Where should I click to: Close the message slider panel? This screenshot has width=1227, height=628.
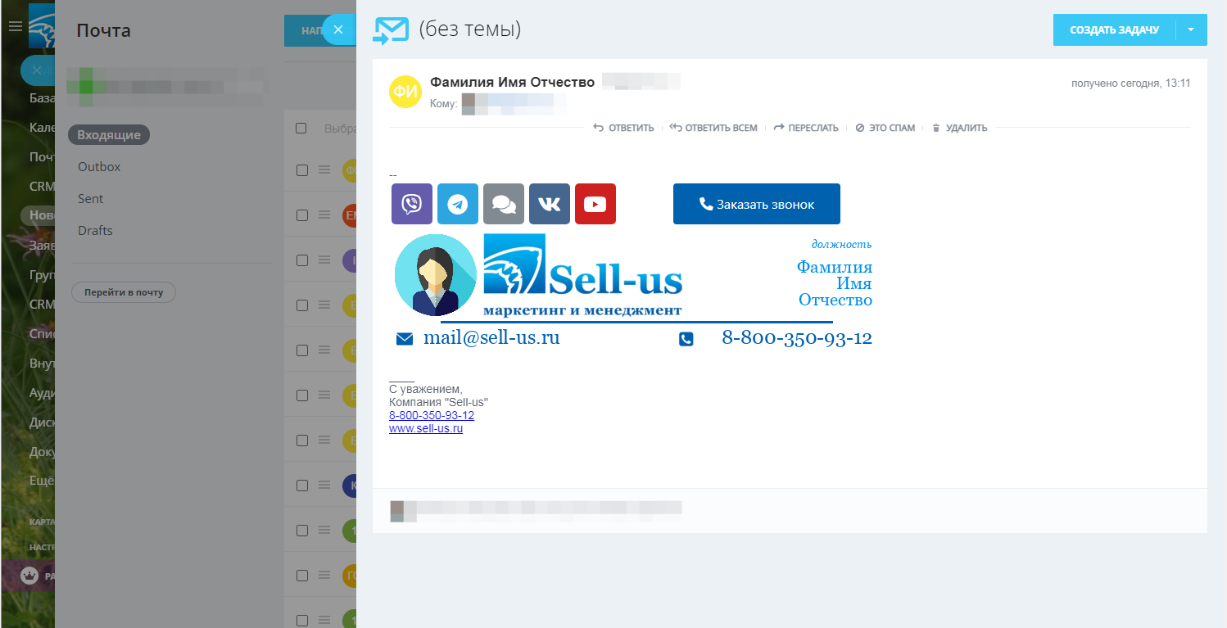click(x=338, y=29)
